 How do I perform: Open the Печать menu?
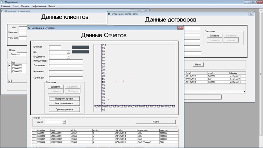(25, 6)
